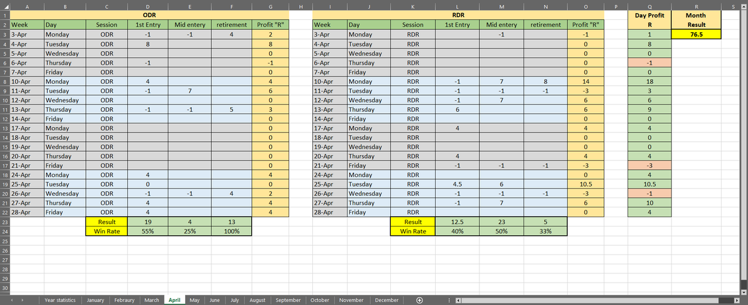Open the September sheet tab
This screenshot has width=748, height=305.
pos(288,300)
